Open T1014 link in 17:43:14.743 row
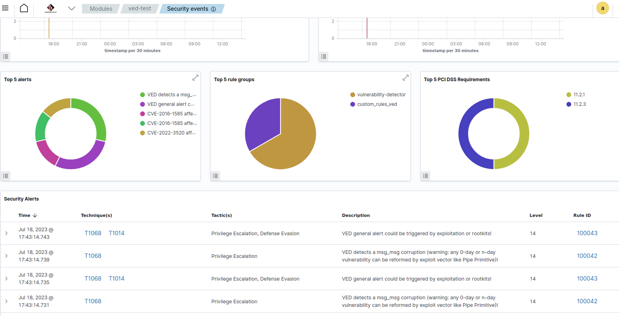Viewport: 619px width, 316px height. (117, 233)
